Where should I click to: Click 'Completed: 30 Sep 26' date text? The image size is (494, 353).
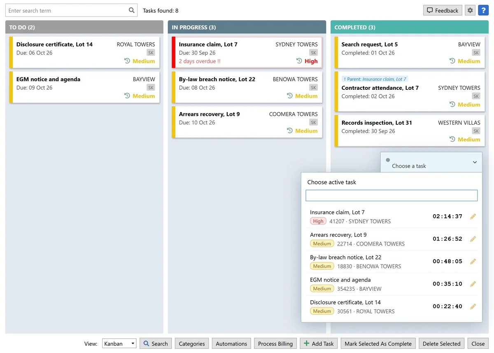(368, 131)
